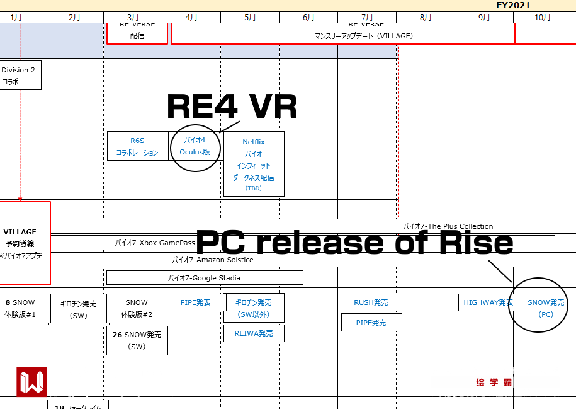This screenshot has width=576, height=409.
Task: Select the FY2021 header cell
Action: point(369,5)
